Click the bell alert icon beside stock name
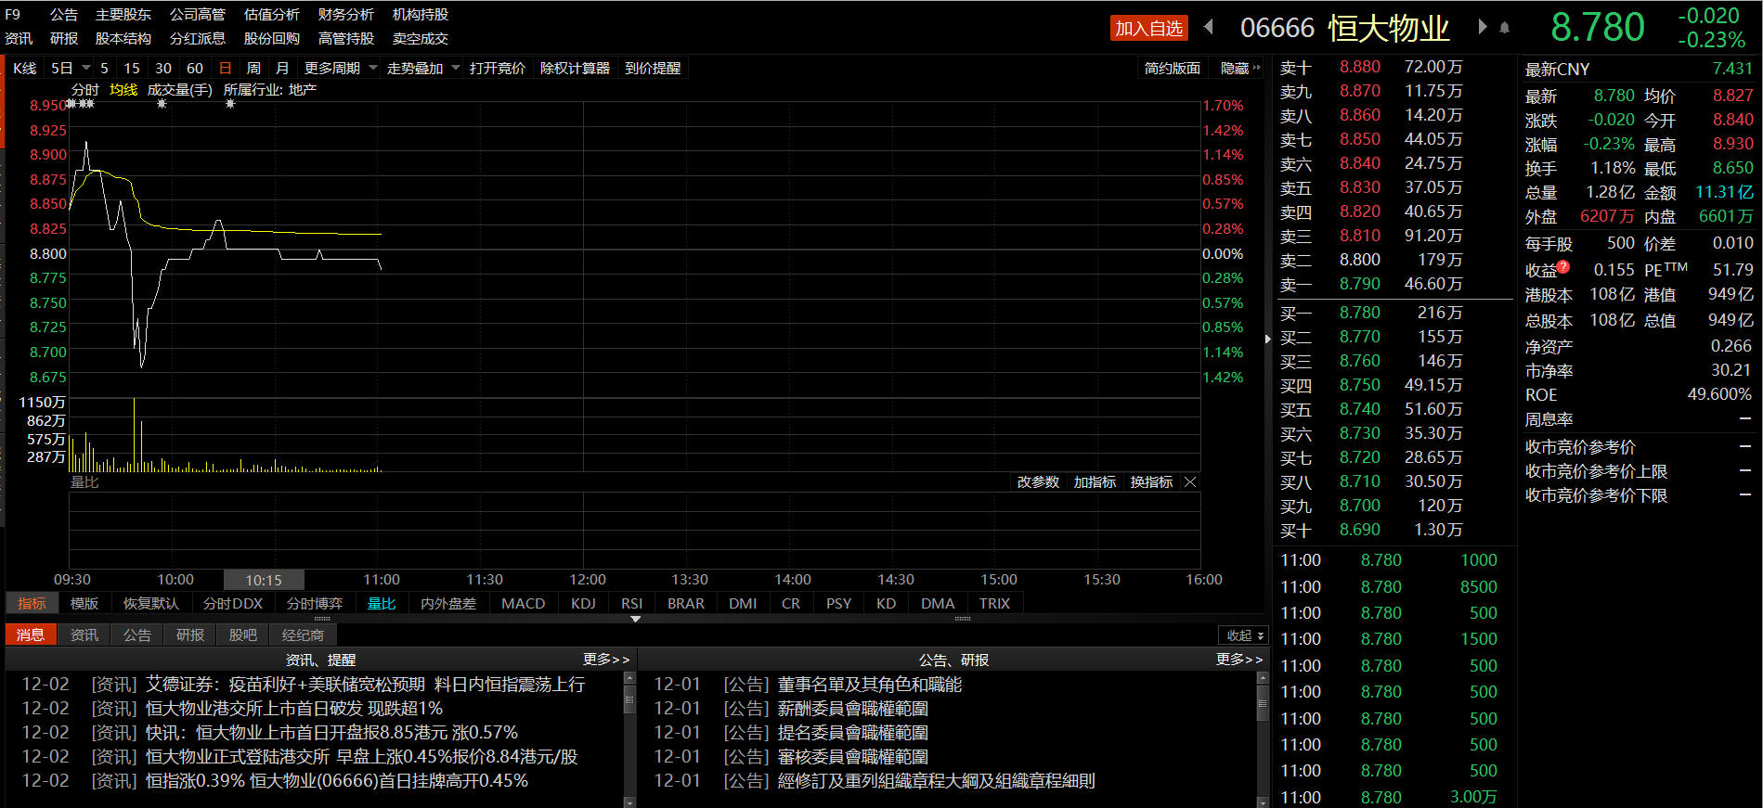Screen dimensions: 1763x808 (1505, 28)
